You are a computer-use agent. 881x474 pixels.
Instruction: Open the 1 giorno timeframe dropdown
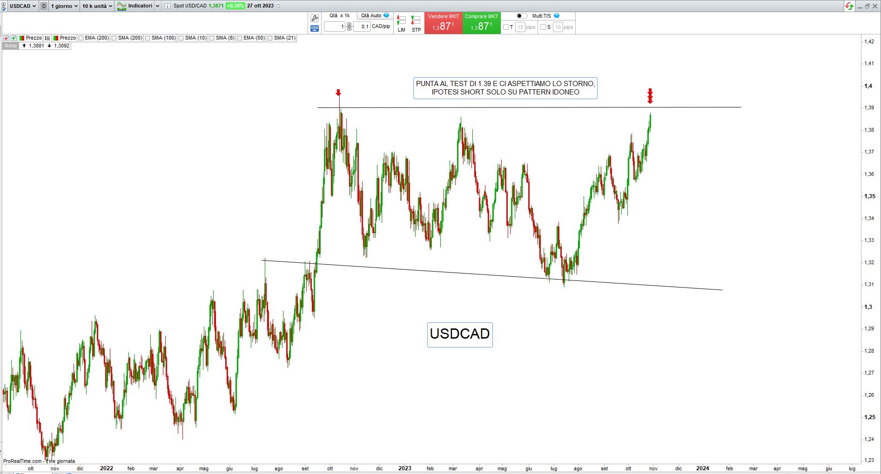64,6
